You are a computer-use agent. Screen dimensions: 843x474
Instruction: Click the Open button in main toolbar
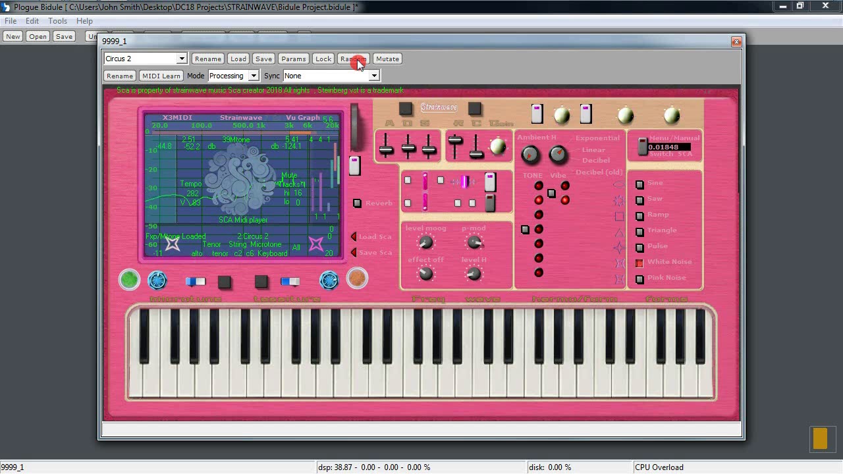coord(38,36)
